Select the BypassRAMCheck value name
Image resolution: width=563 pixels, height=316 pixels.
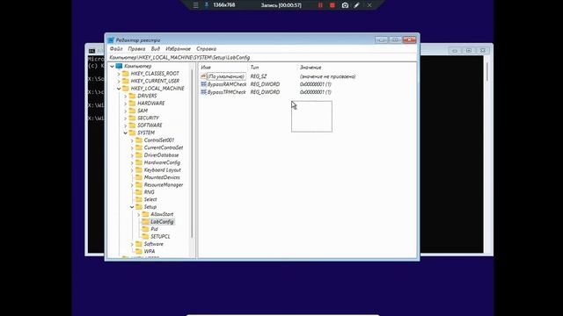(227, 84)
